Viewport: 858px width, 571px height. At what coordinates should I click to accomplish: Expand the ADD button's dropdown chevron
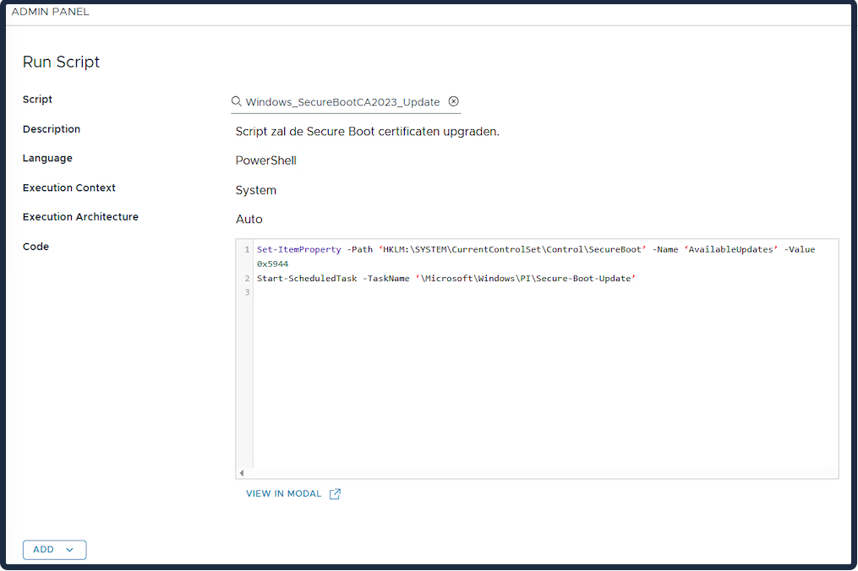point(70,550)
